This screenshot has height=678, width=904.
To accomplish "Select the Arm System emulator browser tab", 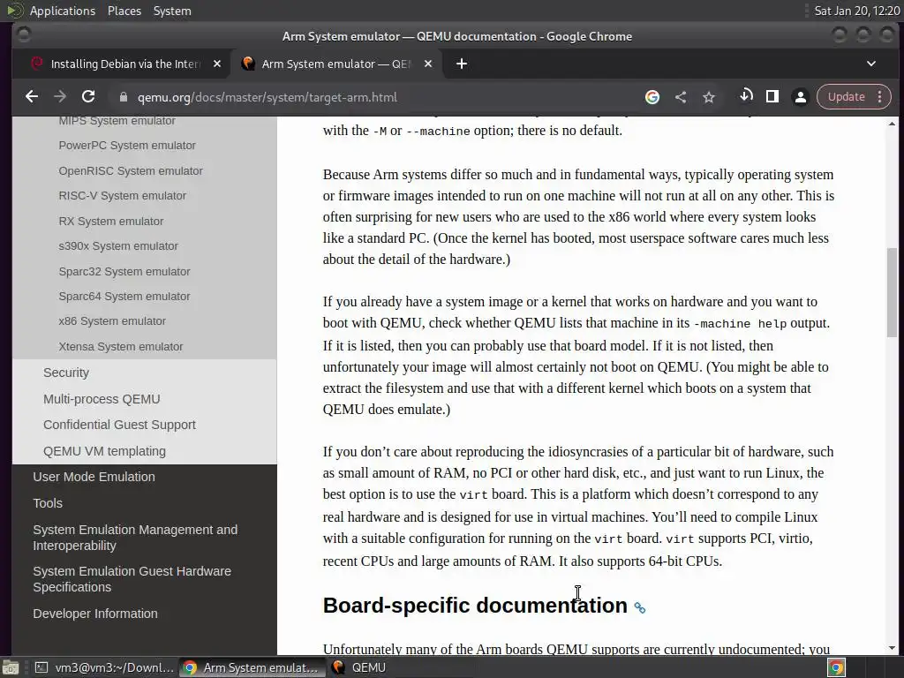I will point(336,64).
